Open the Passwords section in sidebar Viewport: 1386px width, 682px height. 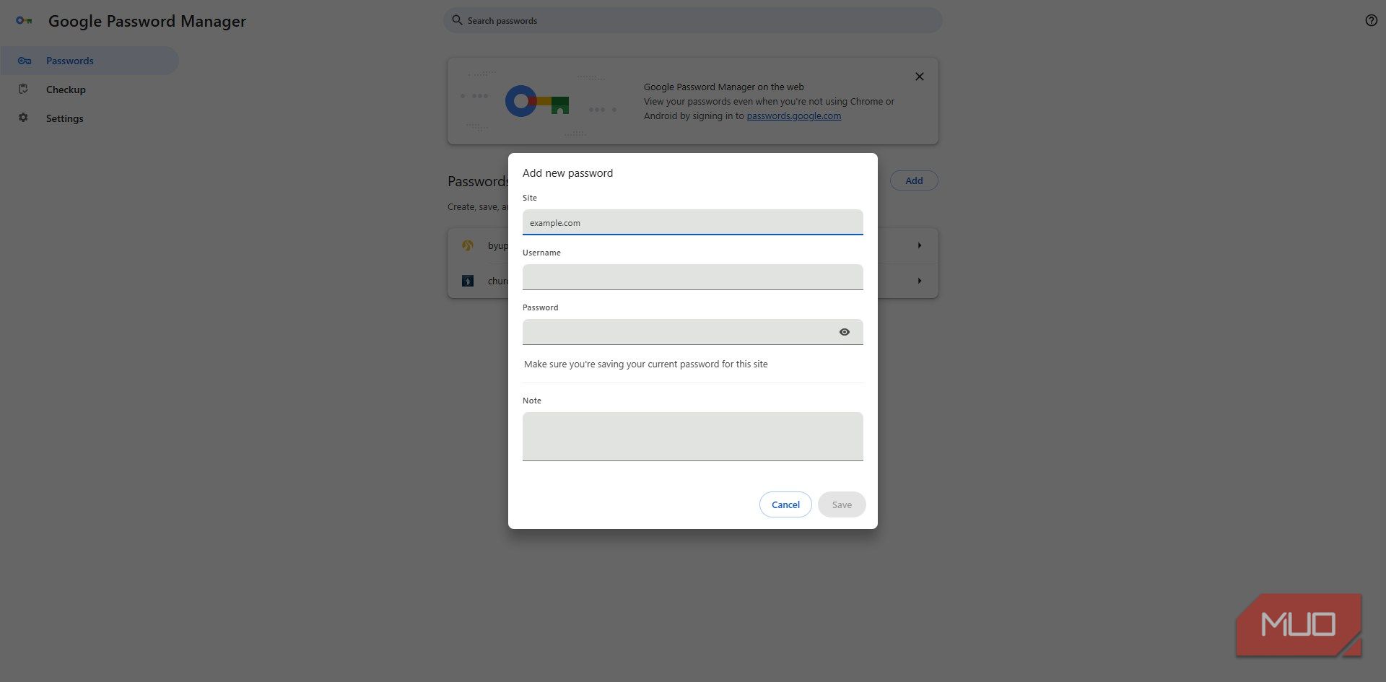90,61
